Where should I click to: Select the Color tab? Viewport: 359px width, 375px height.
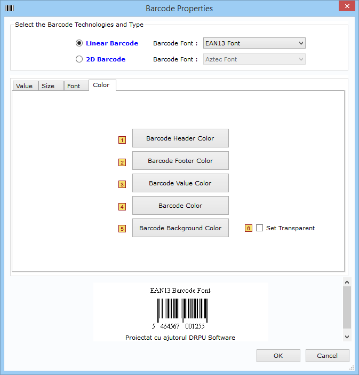(102, 85)
